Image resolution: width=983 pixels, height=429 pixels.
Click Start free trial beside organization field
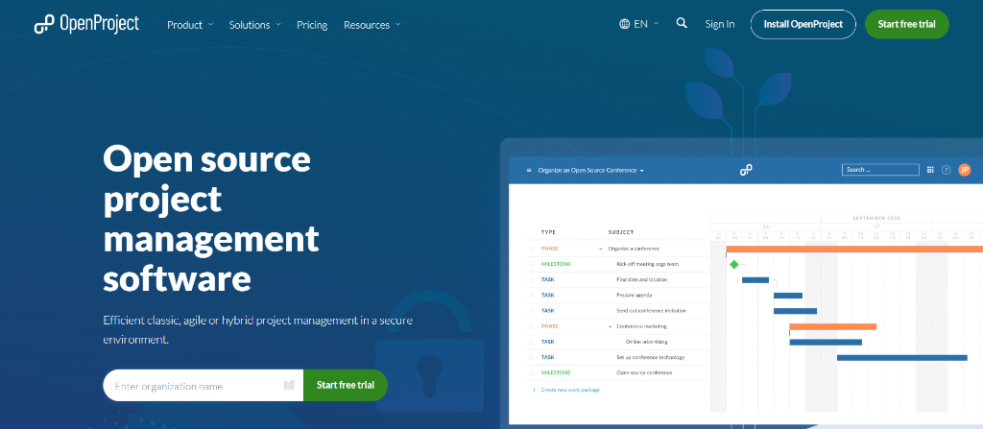pyautogui.click(x=346, y=385)
